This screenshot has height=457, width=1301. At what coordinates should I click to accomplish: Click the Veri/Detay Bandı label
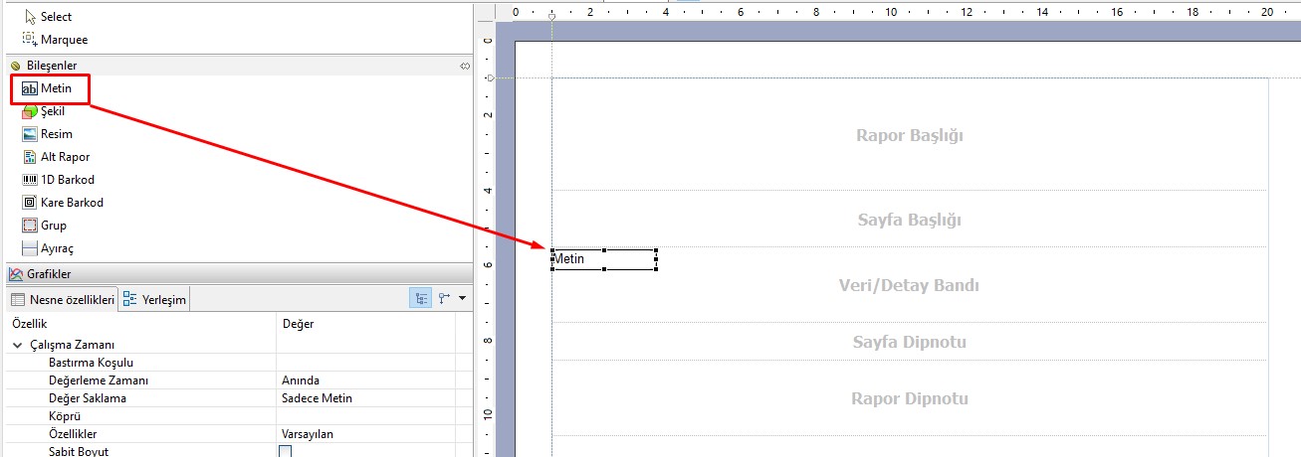click(x=910, y=286)
